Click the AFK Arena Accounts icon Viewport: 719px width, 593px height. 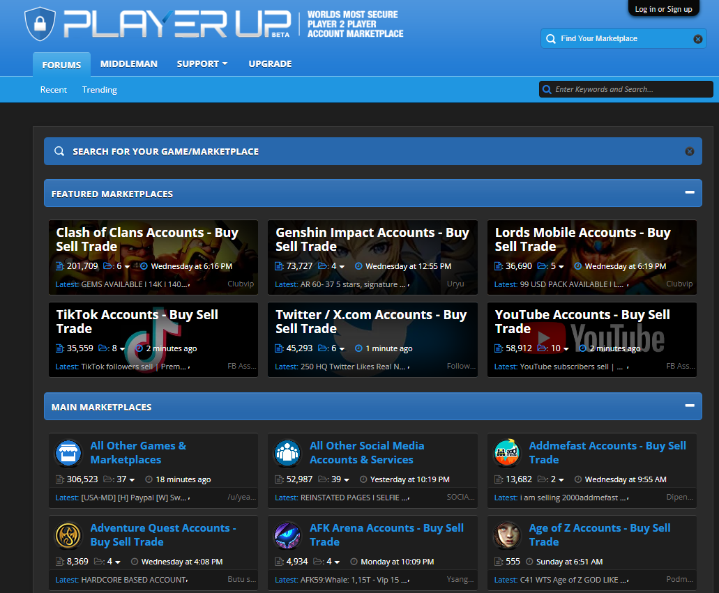tap(287, 535)
